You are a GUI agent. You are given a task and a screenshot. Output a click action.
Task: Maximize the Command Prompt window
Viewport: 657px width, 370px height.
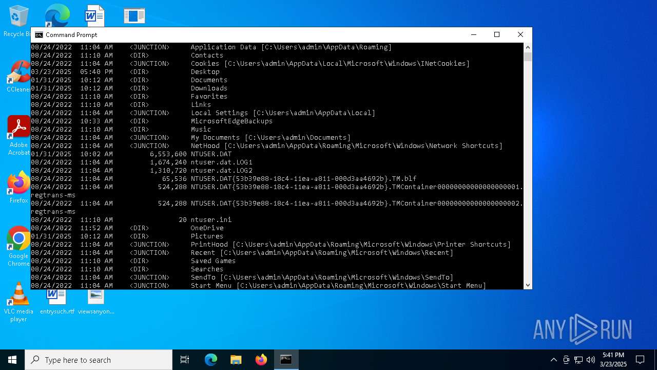pos(497,34)
